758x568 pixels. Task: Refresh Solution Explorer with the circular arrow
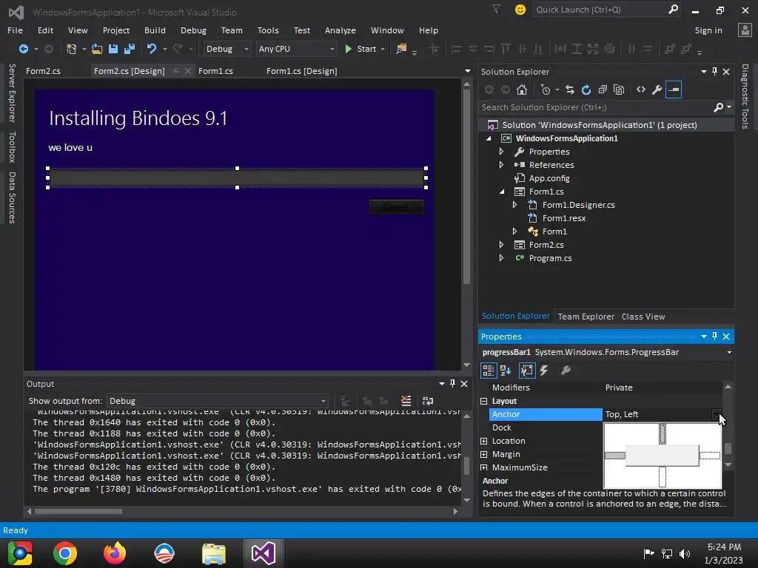pyautogui.click(x=586, y=89)
